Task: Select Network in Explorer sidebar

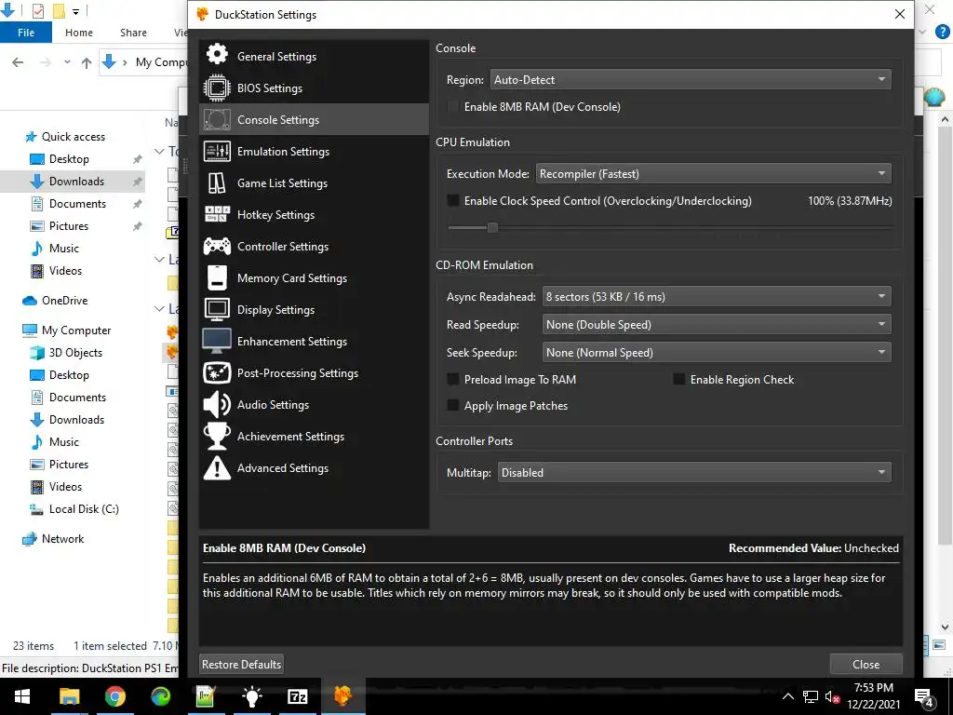Action: pyautogui.click(x=63, y=539)
